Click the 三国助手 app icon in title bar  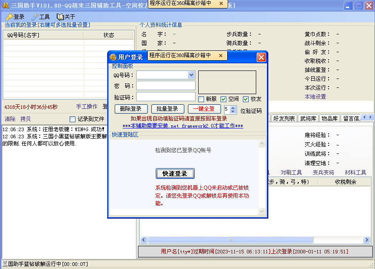click(6, 5)
